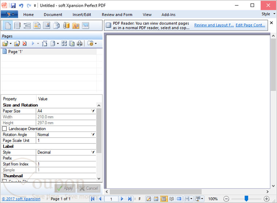Click the page size crop icon
The height and width of the screenshot is (203, 277).
[x=44, y=44]
